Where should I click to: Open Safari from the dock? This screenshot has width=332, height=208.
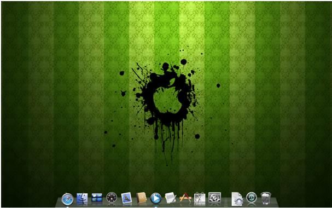[x=67, y=199]
